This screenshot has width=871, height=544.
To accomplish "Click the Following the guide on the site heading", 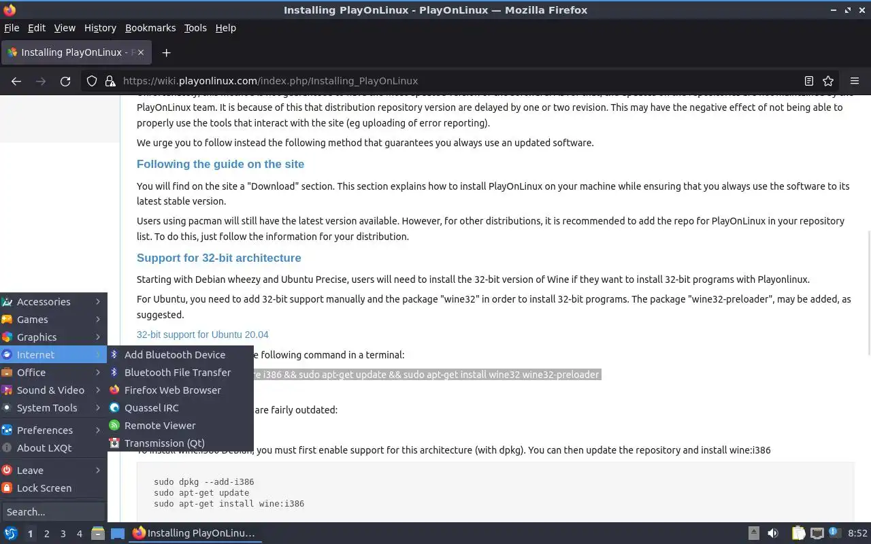I will click(220, 164).
